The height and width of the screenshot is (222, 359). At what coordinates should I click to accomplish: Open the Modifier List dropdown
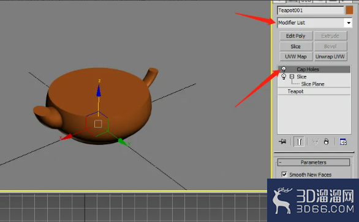314,23
